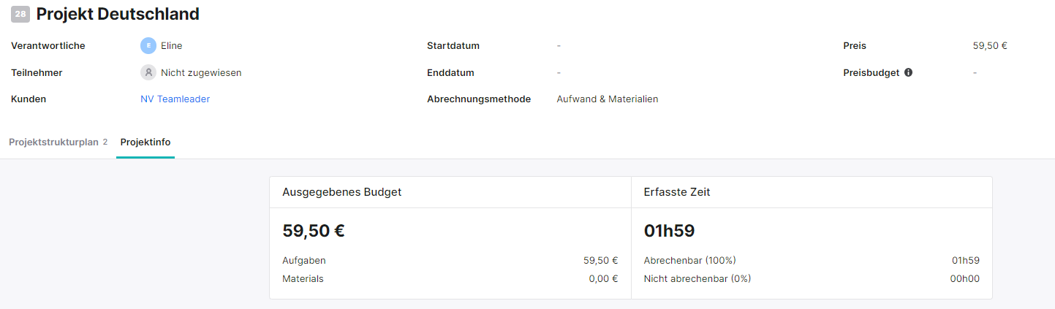Screen dimensions: 1055x309
Task: Click the unassigned participant person icon
Action: point(148,72)
